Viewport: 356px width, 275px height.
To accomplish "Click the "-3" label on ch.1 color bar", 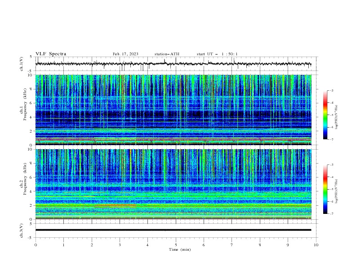I will (x=332, y=90).
